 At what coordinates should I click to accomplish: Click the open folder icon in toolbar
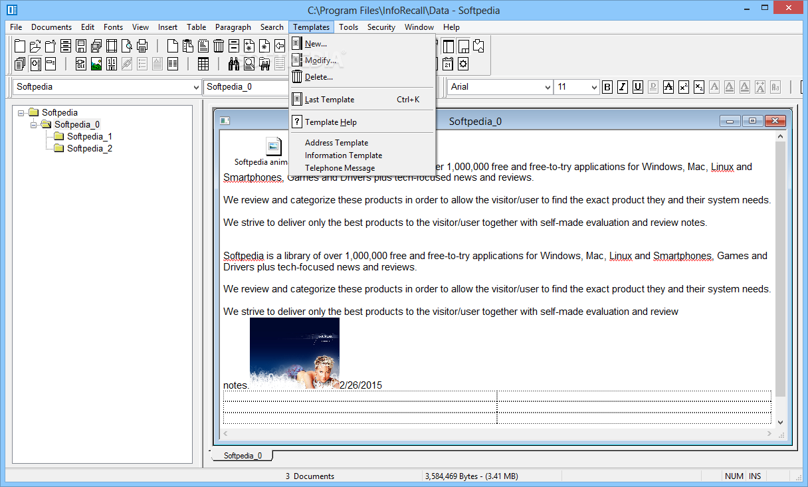[x=35, y=46]
